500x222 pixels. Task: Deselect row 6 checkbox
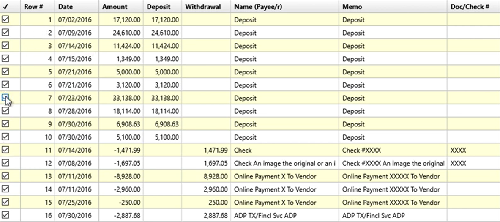[5, 85]
